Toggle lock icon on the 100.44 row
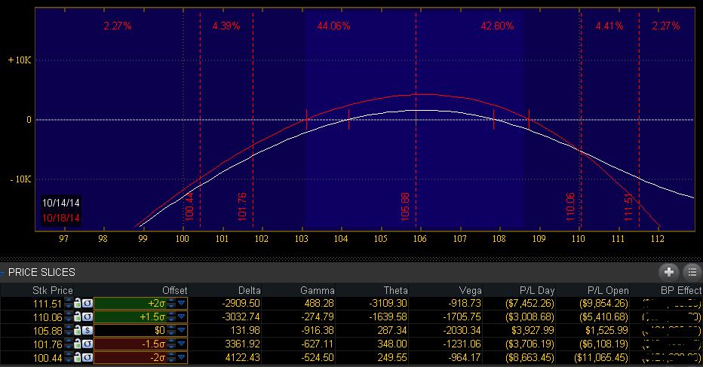 [77, 357]
